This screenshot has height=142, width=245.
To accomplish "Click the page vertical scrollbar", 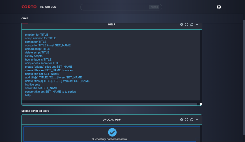I will tap(244, 78).
